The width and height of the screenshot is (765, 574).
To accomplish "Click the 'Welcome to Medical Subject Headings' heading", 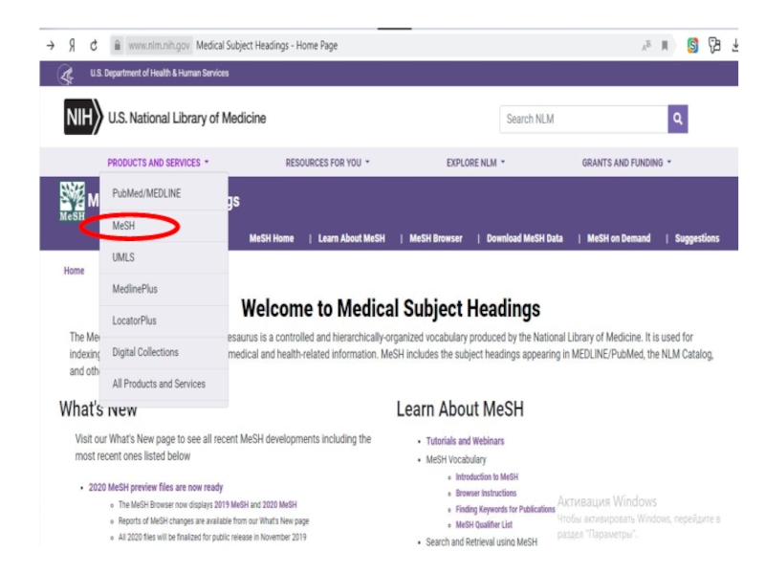I will point(391,308).
